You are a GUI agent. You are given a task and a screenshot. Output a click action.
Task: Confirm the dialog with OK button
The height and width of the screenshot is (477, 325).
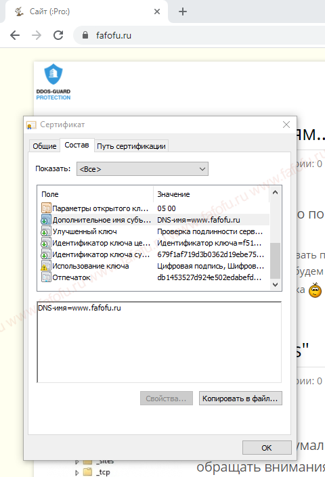267,447
